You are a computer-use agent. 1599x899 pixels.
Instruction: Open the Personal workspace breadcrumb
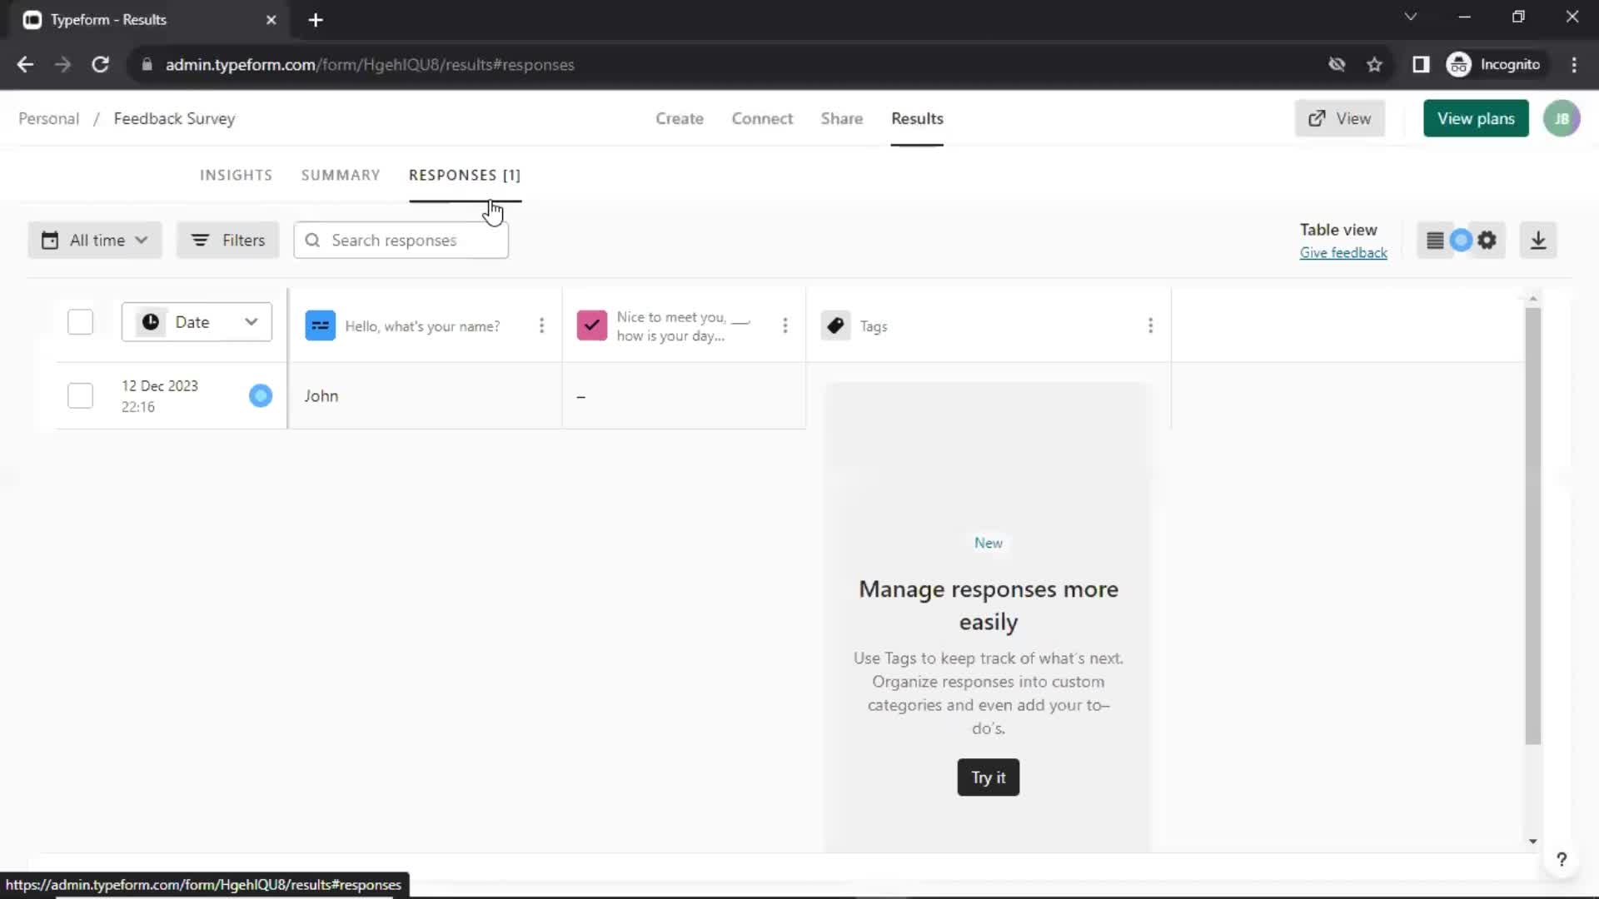49,118
